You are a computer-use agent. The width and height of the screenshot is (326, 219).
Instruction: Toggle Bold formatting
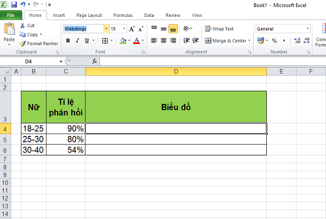point(68,41)
